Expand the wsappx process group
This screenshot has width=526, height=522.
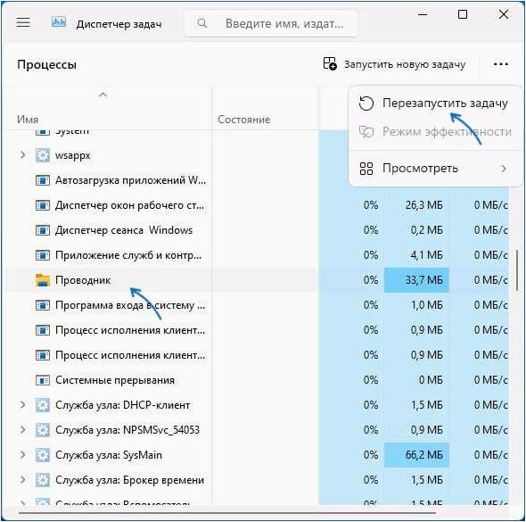pyautogui.click(x=22, y=155)
